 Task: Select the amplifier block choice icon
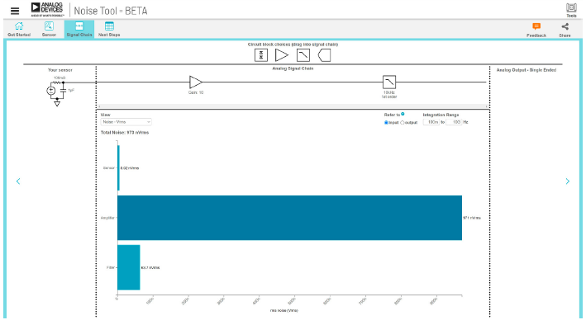[281, 55]
